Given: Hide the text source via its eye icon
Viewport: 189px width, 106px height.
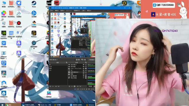Looking at the screenshot, I should pyautogui.click(x=84, y=70).
